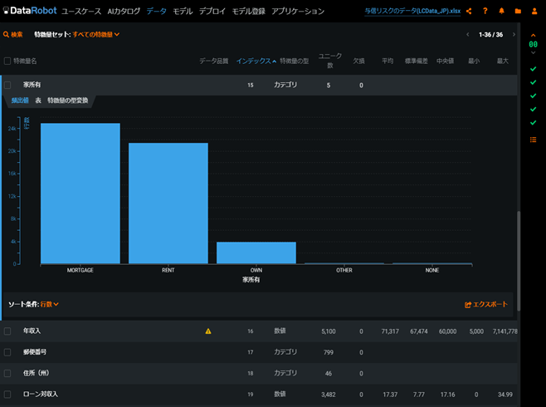
Task: Open the アプリケーション menu
Action: (x=298, y=11)
